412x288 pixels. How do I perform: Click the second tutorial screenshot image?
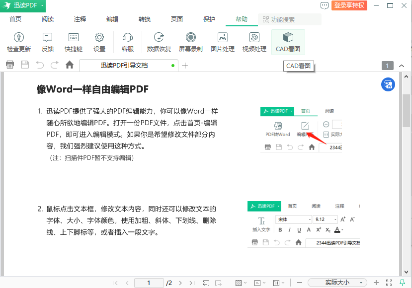coord(304,224)
